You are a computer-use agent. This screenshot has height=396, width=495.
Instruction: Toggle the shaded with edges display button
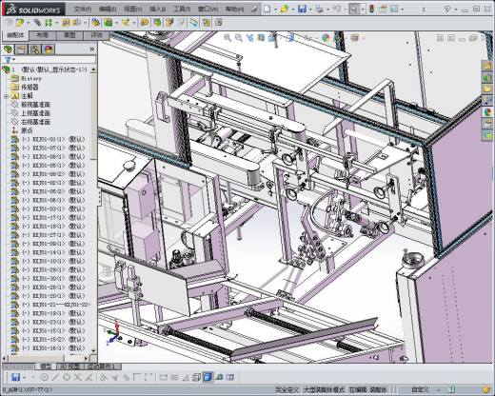[x=208, y=377]
